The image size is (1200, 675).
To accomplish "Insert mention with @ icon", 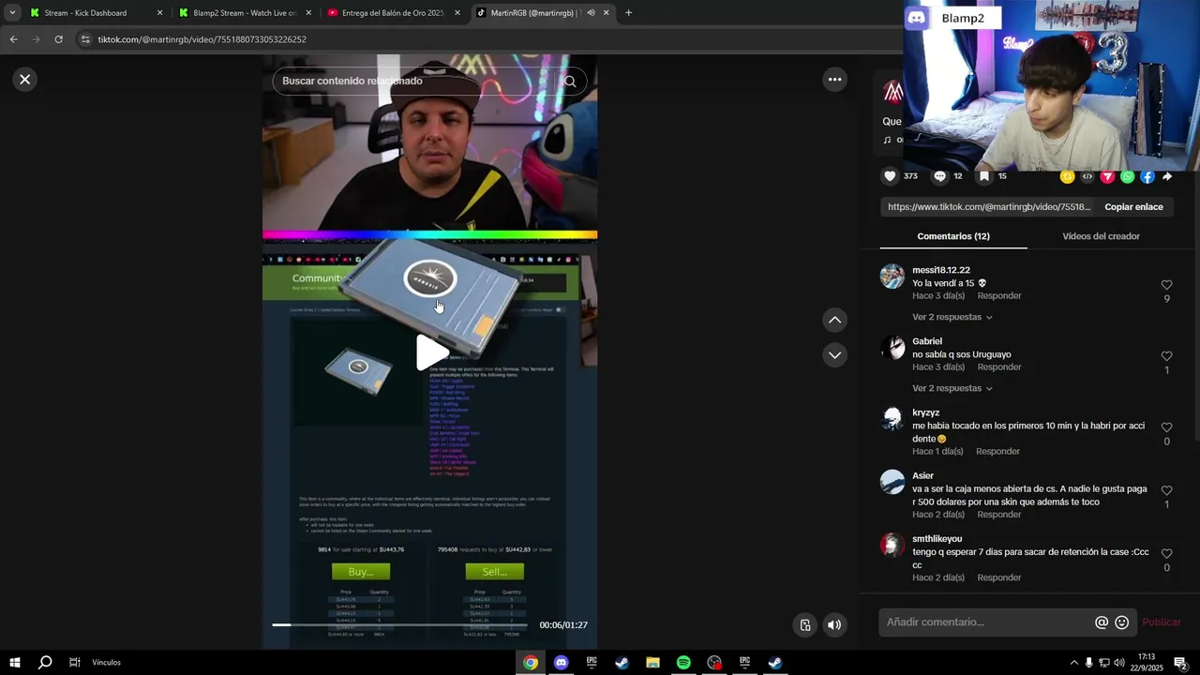I will (1102, 622).
